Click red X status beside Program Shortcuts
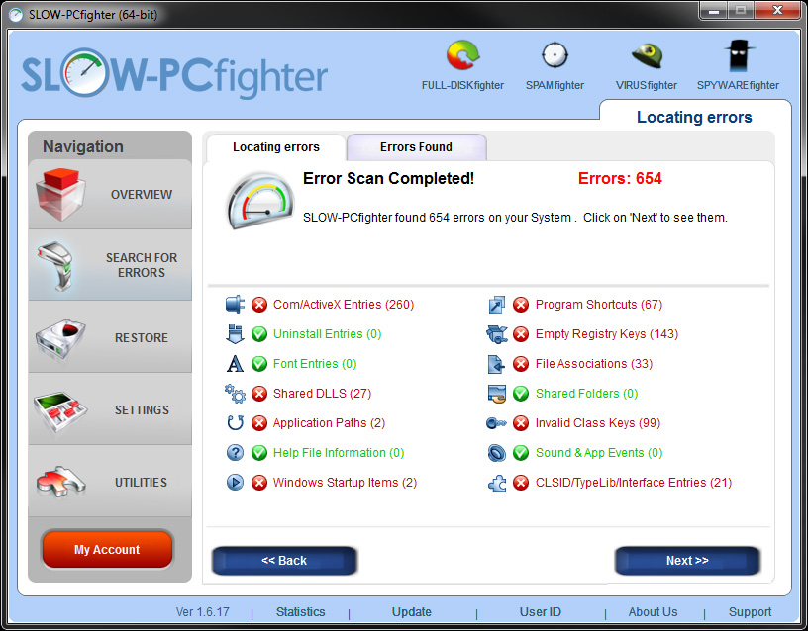Screen dimensions: 808x631 [x=521, y=305]
